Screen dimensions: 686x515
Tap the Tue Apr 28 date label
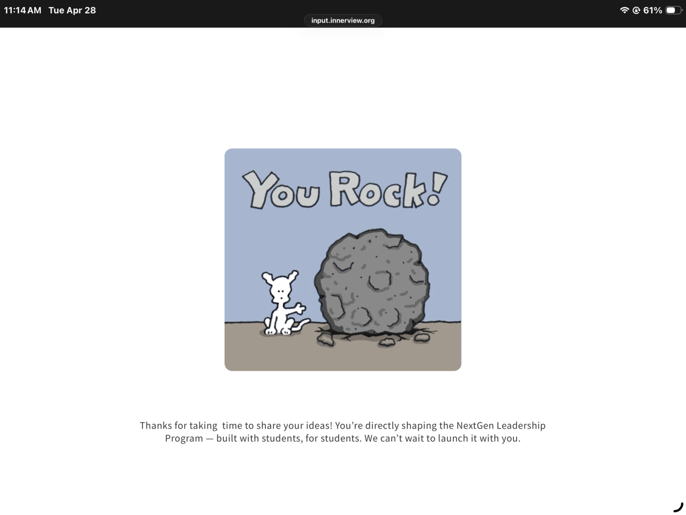(x=72, y=10)
